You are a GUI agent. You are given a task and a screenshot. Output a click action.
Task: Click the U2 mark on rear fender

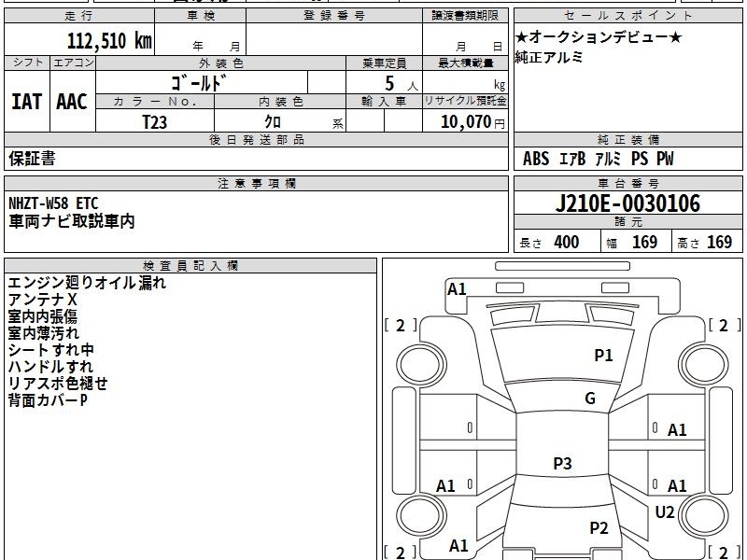665,512
